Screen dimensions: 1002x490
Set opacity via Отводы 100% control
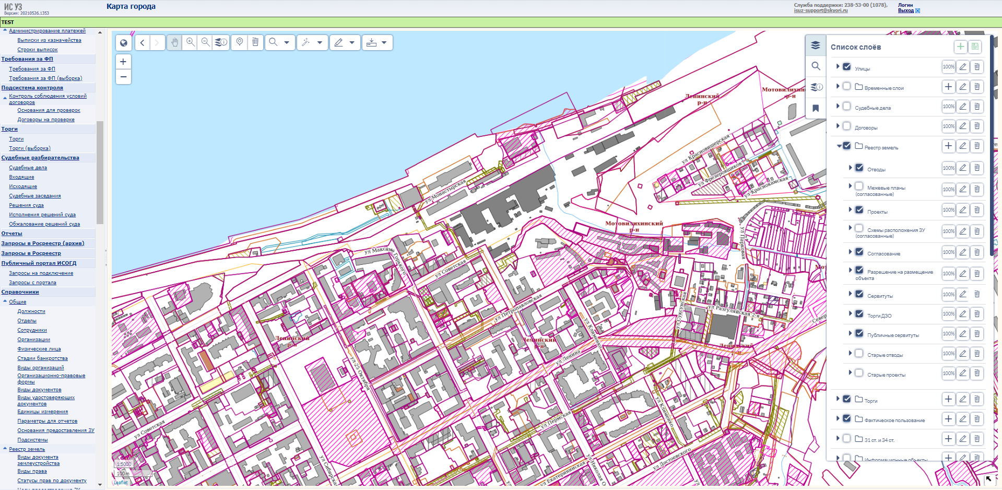pos(948,168)
